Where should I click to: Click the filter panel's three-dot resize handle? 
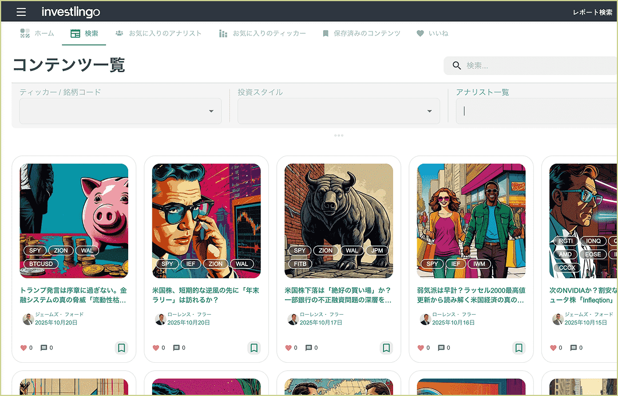click(x=338, y=136)
